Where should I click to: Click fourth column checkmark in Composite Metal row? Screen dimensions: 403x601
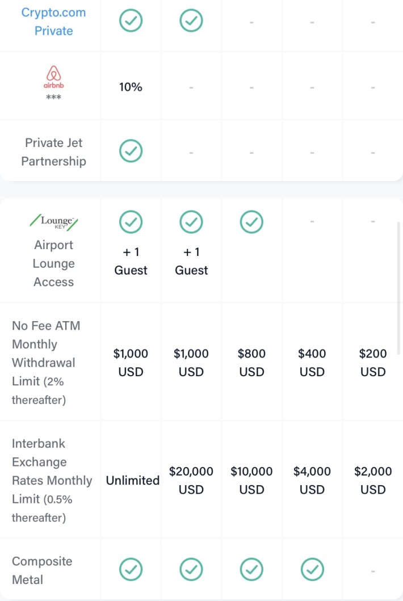312,569
